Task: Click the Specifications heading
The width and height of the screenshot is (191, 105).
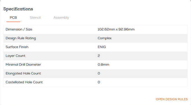Action: pyautogui.click(x=18, y=9)
